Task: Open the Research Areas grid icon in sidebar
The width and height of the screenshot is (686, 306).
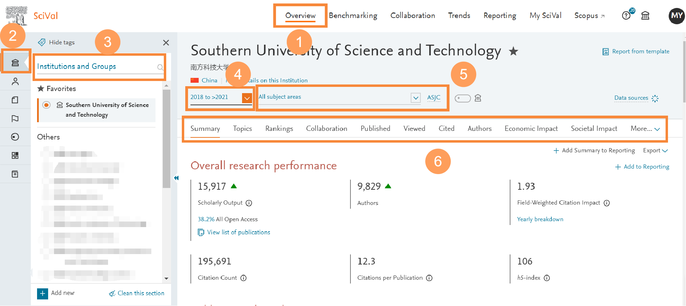Action: click(15, 155)
